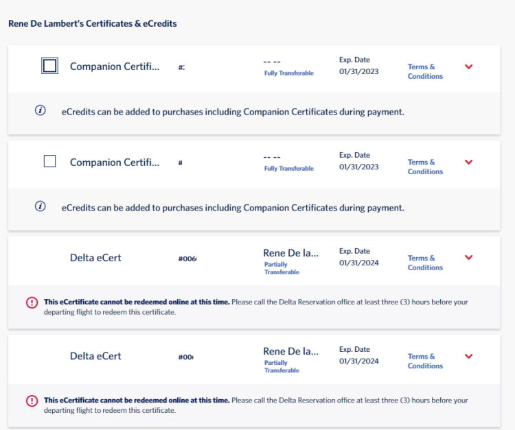Expand the last Delta eCert row chevron
The width and height of the screenshot is (515, 430).
point(469,356)
